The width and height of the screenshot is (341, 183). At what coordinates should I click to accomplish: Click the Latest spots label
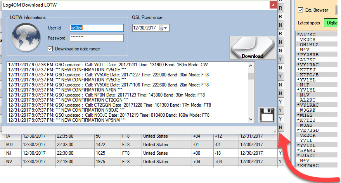tap(309, 23)
